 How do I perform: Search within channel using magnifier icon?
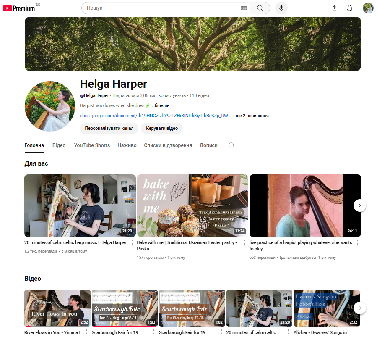tap(231, 145)
